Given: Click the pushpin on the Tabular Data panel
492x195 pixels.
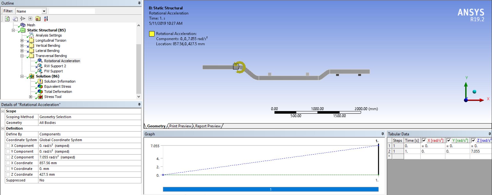Looking at the screenshot, I should (490, 134).
